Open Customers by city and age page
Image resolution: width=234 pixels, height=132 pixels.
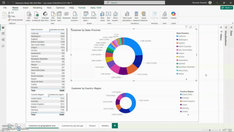click(72, 126)
